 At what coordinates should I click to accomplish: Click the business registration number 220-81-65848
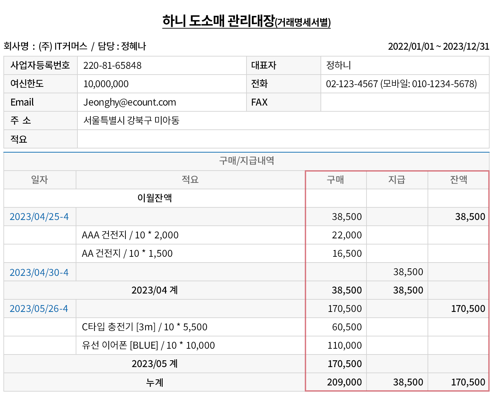112,65
